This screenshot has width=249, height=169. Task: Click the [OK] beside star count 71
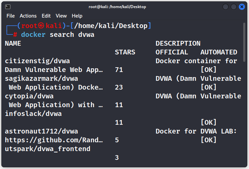[x=209, y=70]
